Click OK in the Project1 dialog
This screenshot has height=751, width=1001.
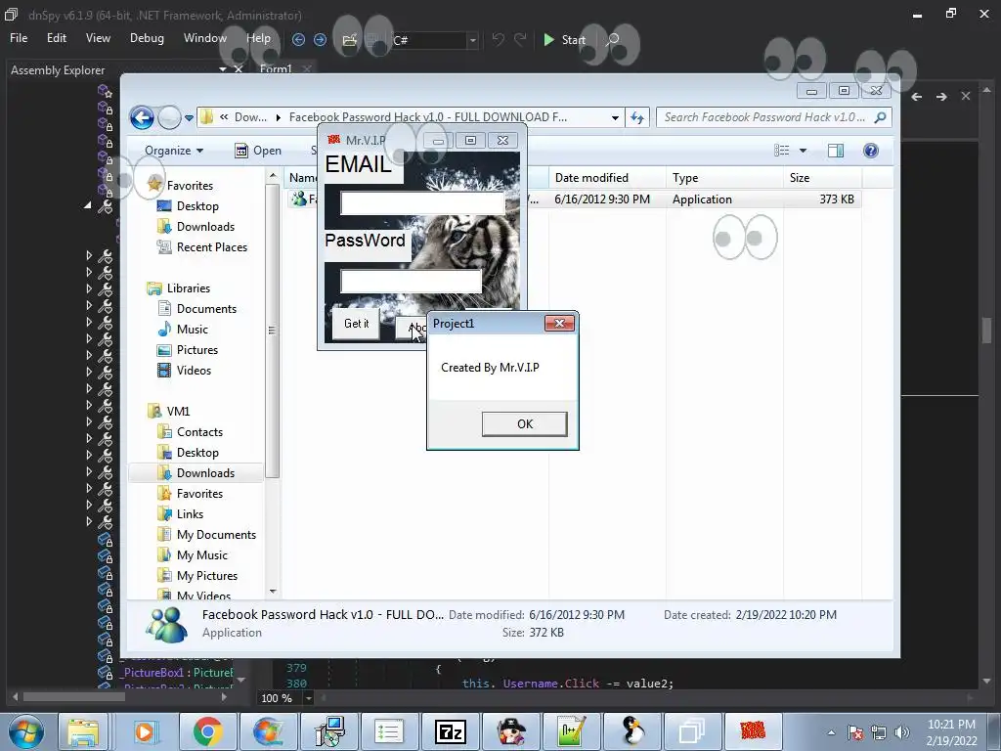pyautogui.click(x=525, y=424)
